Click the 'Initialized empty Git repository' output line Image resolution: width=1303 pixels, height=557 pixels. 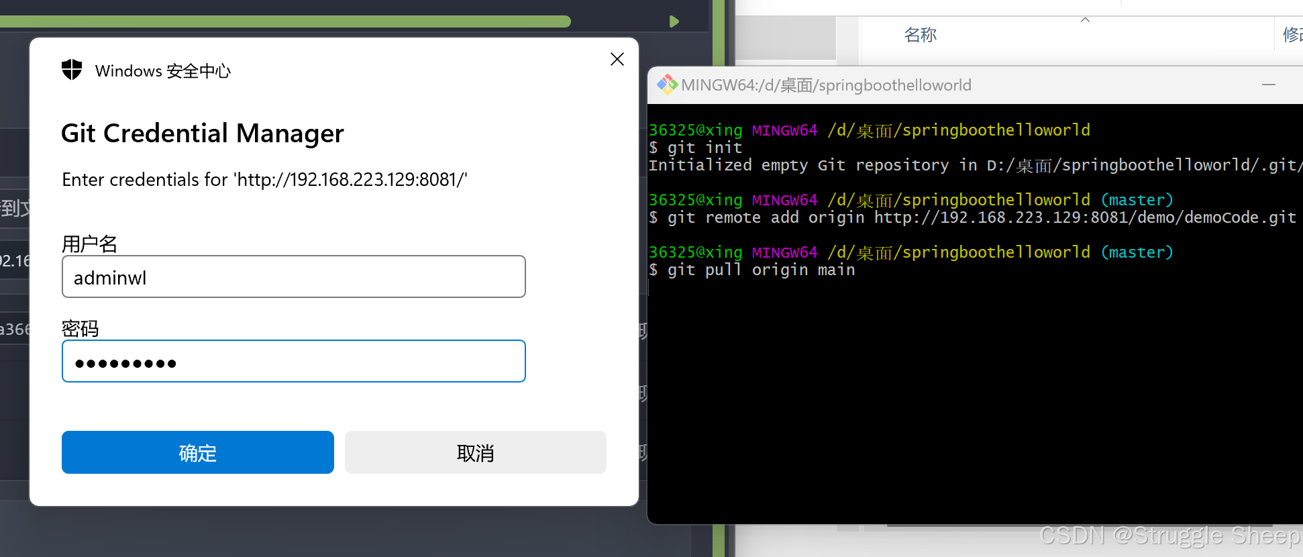(976, 165)
